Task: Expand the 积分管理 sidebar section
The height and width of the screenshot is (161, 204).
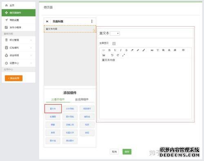Action: pos(18,40)
